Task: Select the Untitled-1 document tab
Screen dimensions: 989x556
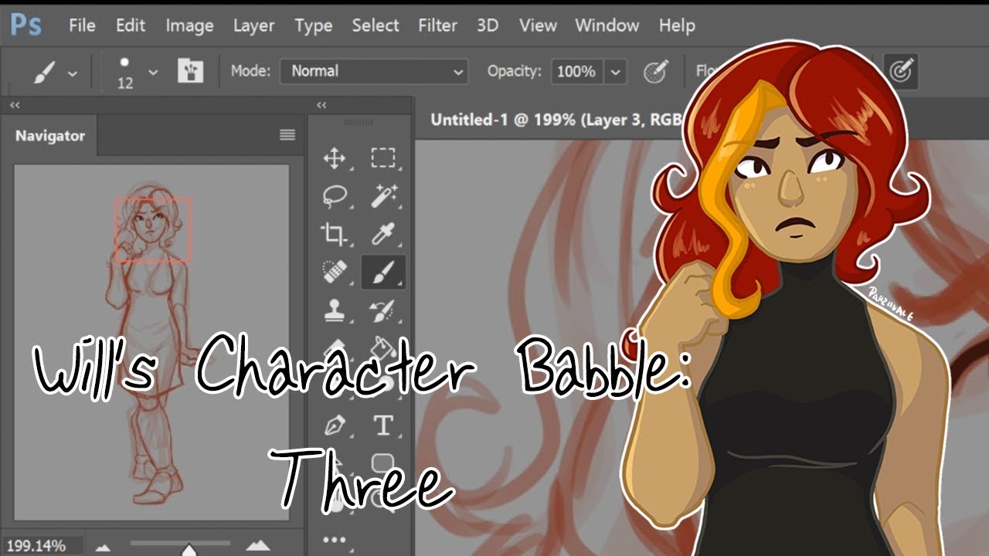Action: pyautogui.click(x=556, y=120)
